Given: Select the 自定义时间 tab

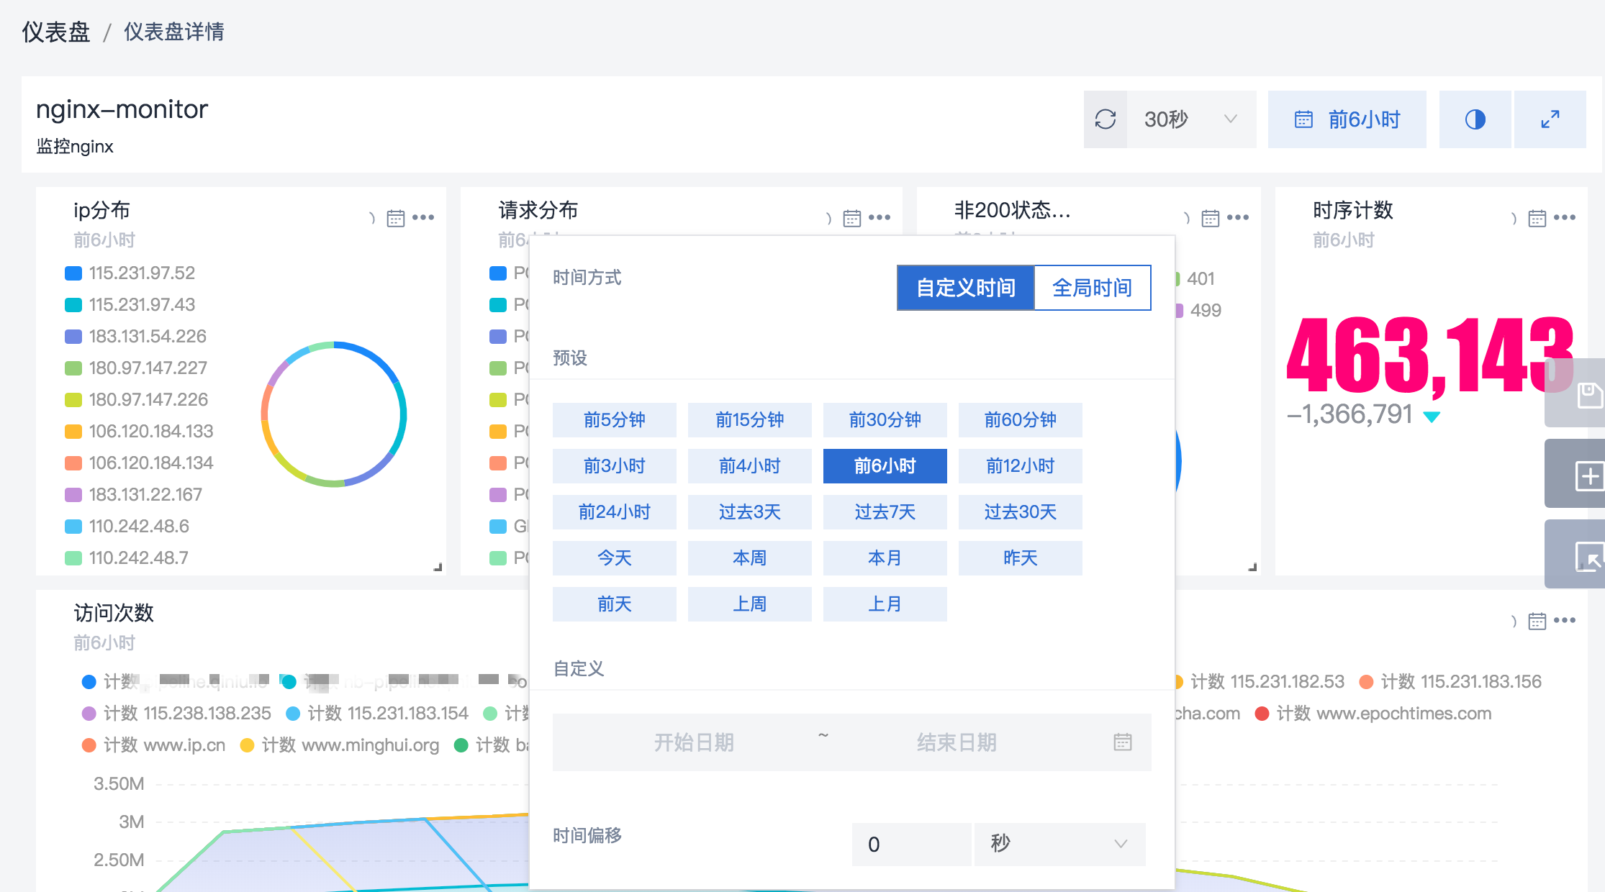Looking at the screenshot, I should pos(966,288).
